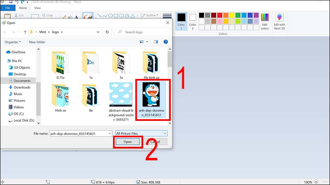Pick the green color swatch
330x185 pixels.
tap(238, 15)
